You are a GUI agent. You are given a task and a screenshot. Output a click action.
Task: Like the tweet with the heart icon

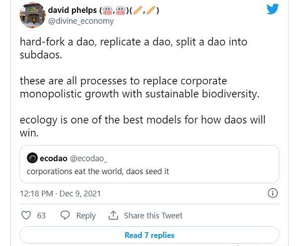(27, 215)
